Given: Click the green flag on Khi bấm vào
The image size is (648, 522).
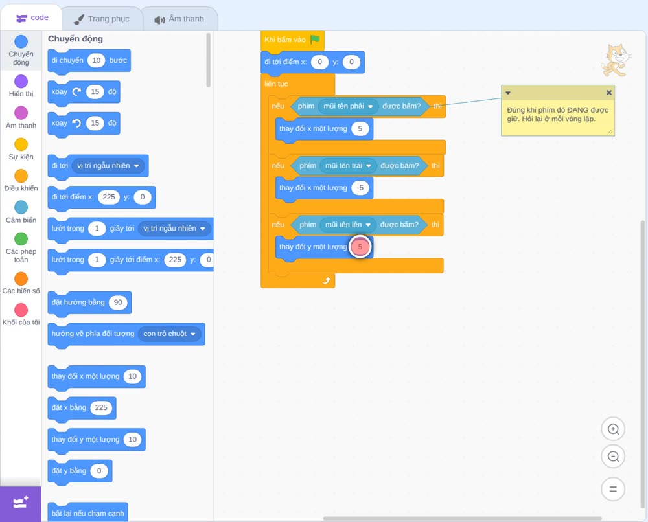Looking at the screenshot, I should [x=315, y=40].
